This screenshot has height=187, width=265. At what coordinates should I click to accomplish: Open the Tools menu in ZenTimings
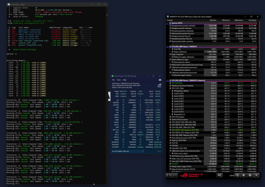pos(119,80)
